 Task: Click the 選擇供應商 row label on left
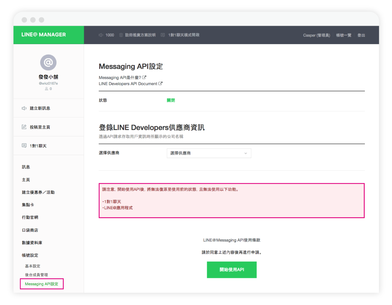109,153
